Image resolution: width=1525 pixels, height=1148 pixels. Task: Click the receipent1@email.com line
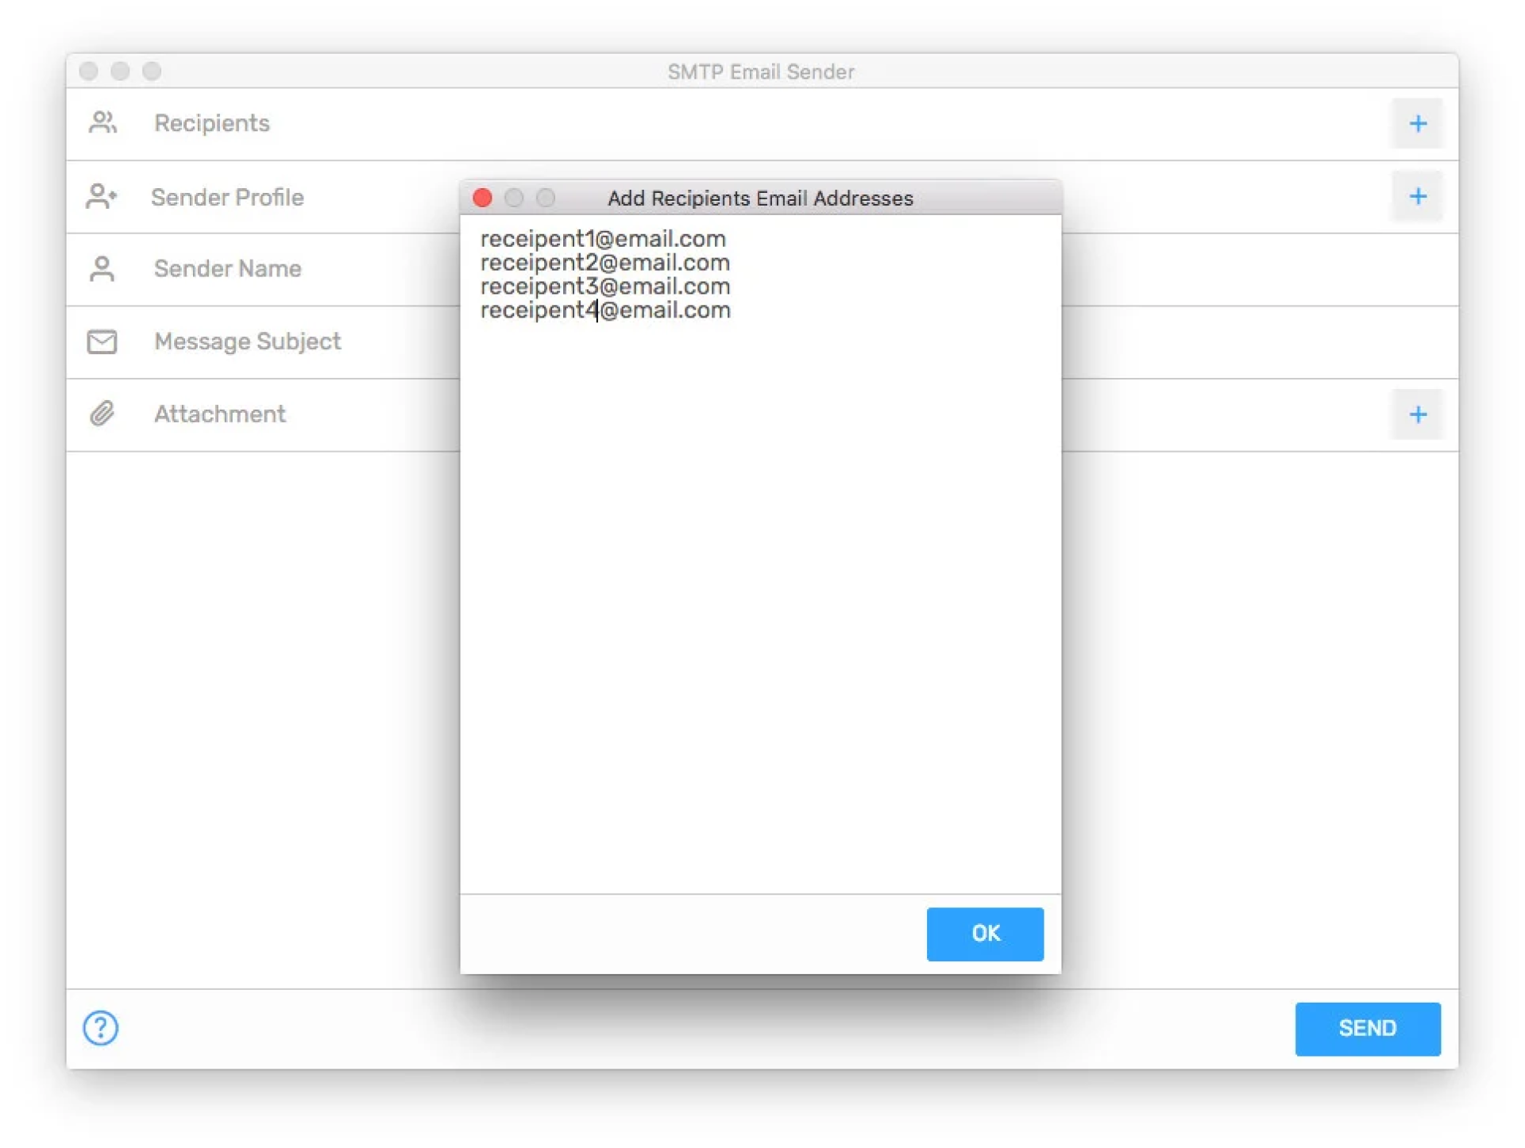(603, 239)
